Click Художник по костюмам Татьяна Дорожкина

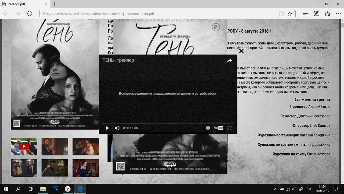pyautogui.click(x=294, y=144)
